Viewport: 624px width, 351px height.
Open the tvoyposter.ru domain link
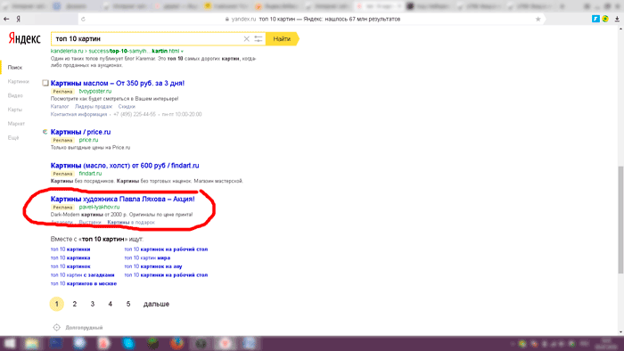point(95,91)
